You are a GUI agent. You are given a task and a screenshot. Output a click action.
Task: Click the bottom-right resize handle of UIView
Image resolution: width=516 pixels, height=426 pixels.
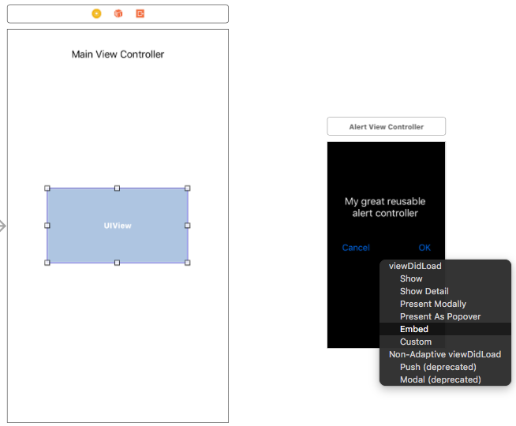click(x=188, y=263)
